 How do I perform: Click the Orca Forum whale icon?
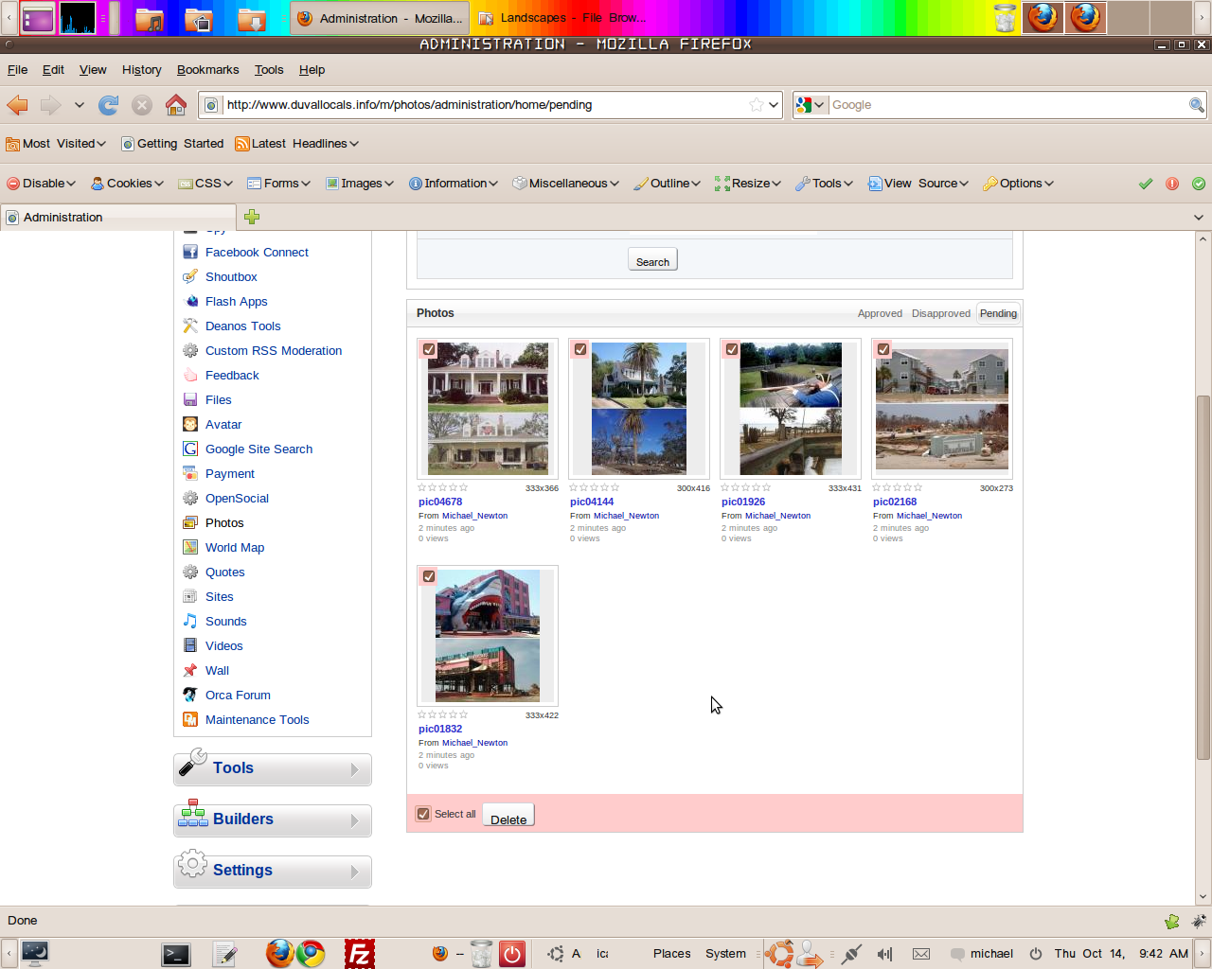pos(190,696)
